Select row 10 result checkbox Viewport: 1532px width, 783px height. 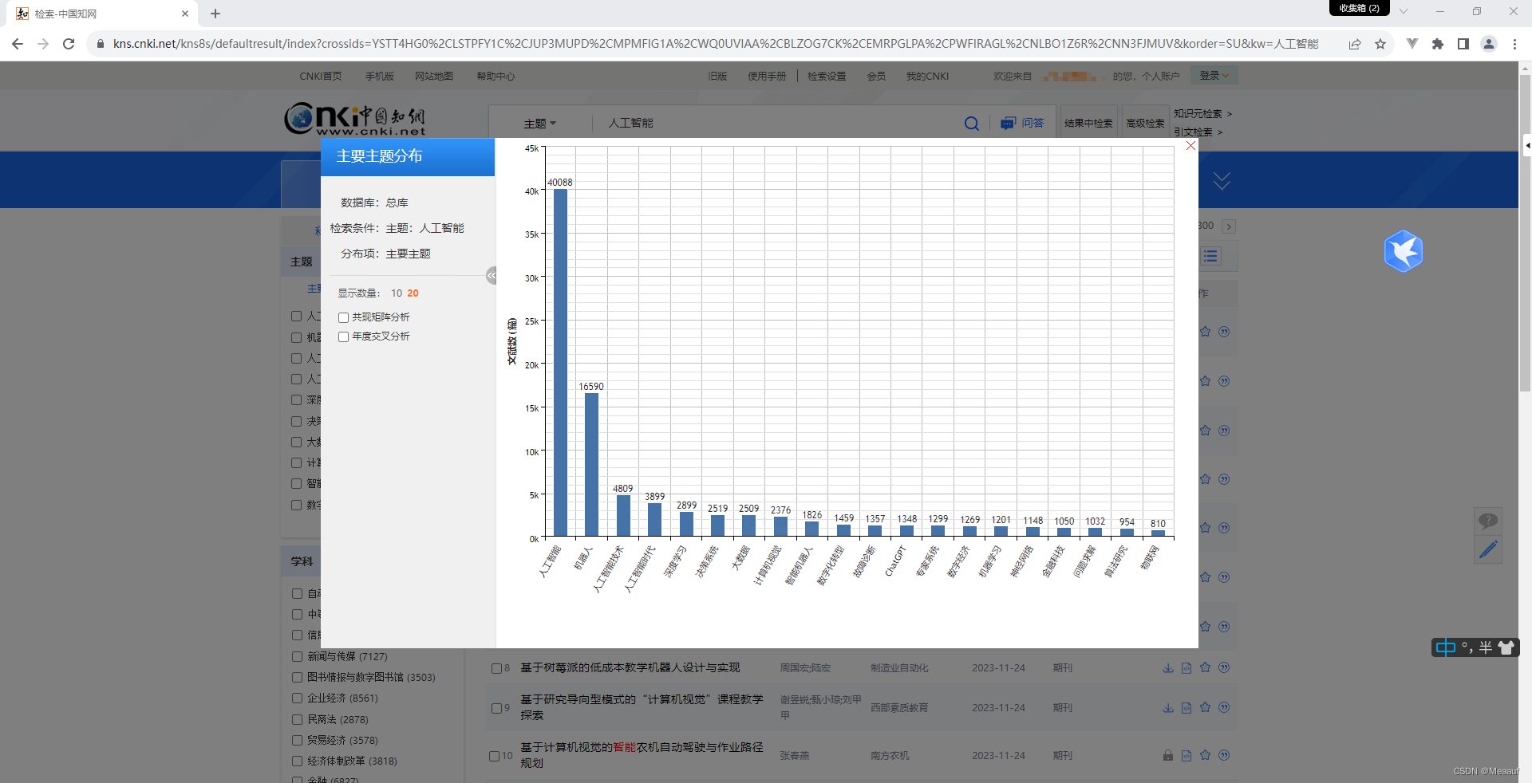pos(494,756)
